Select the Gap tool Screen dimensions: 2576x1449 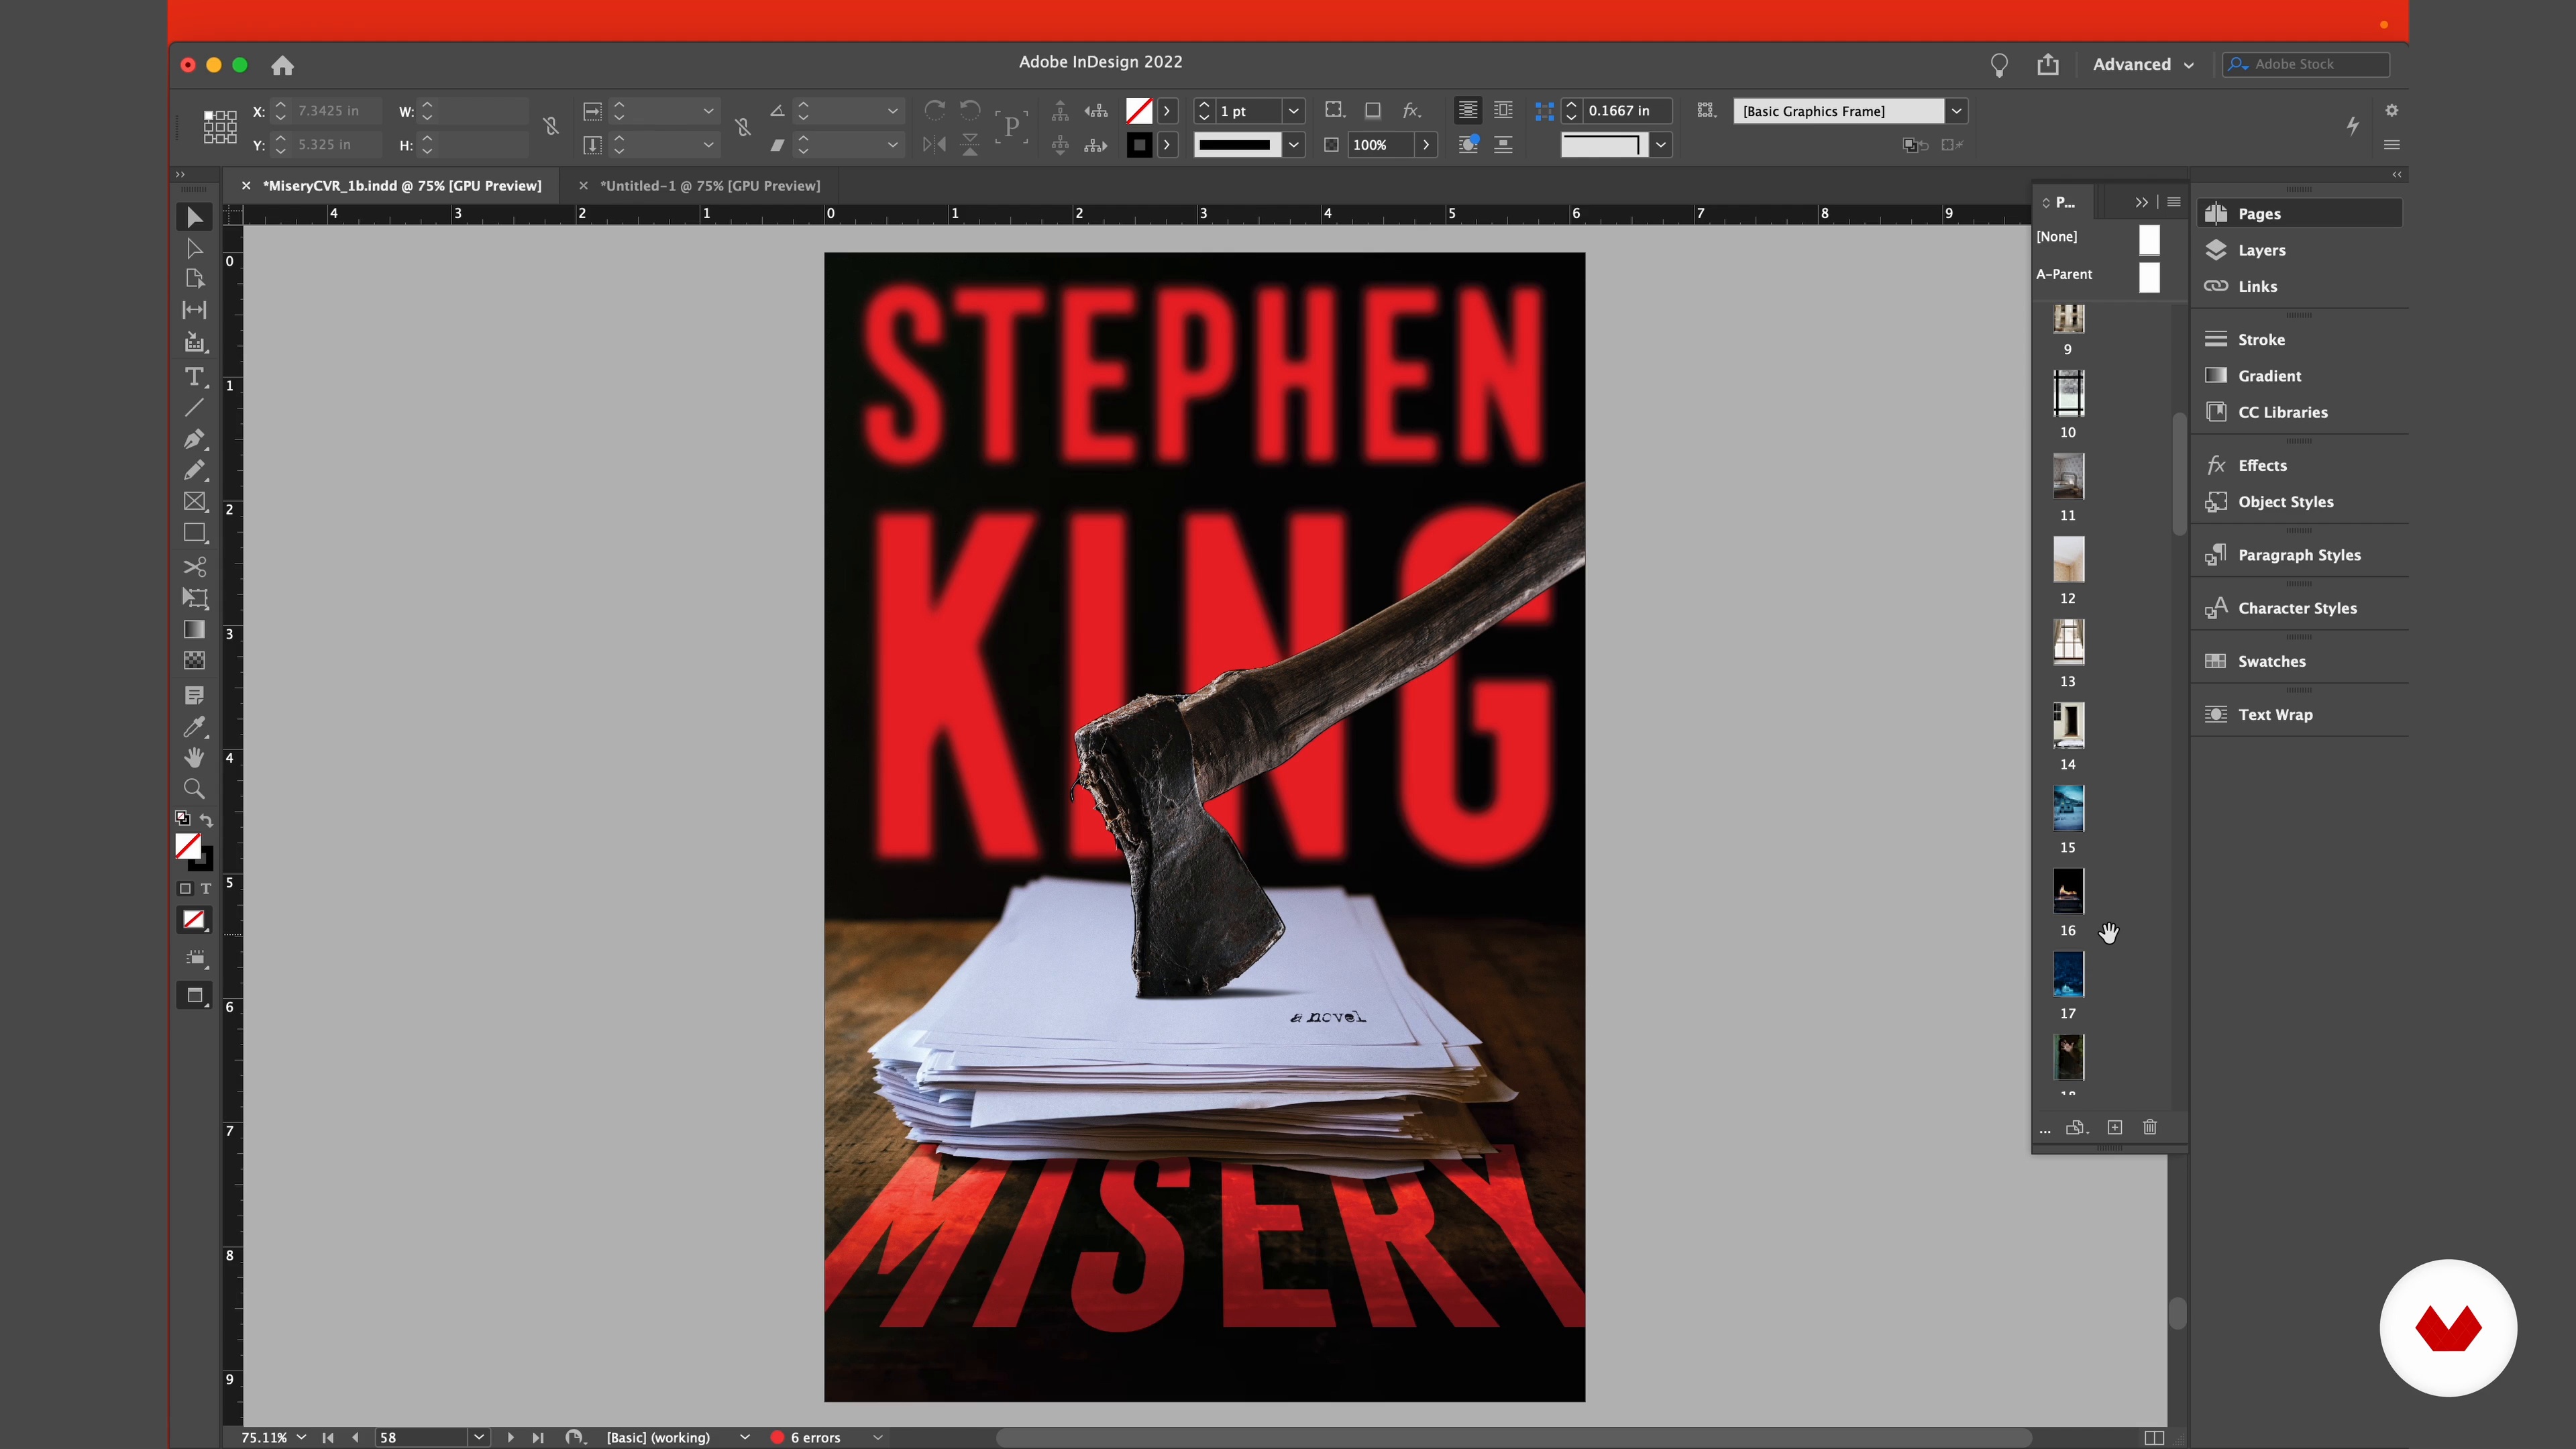click(x=195, y=310)
